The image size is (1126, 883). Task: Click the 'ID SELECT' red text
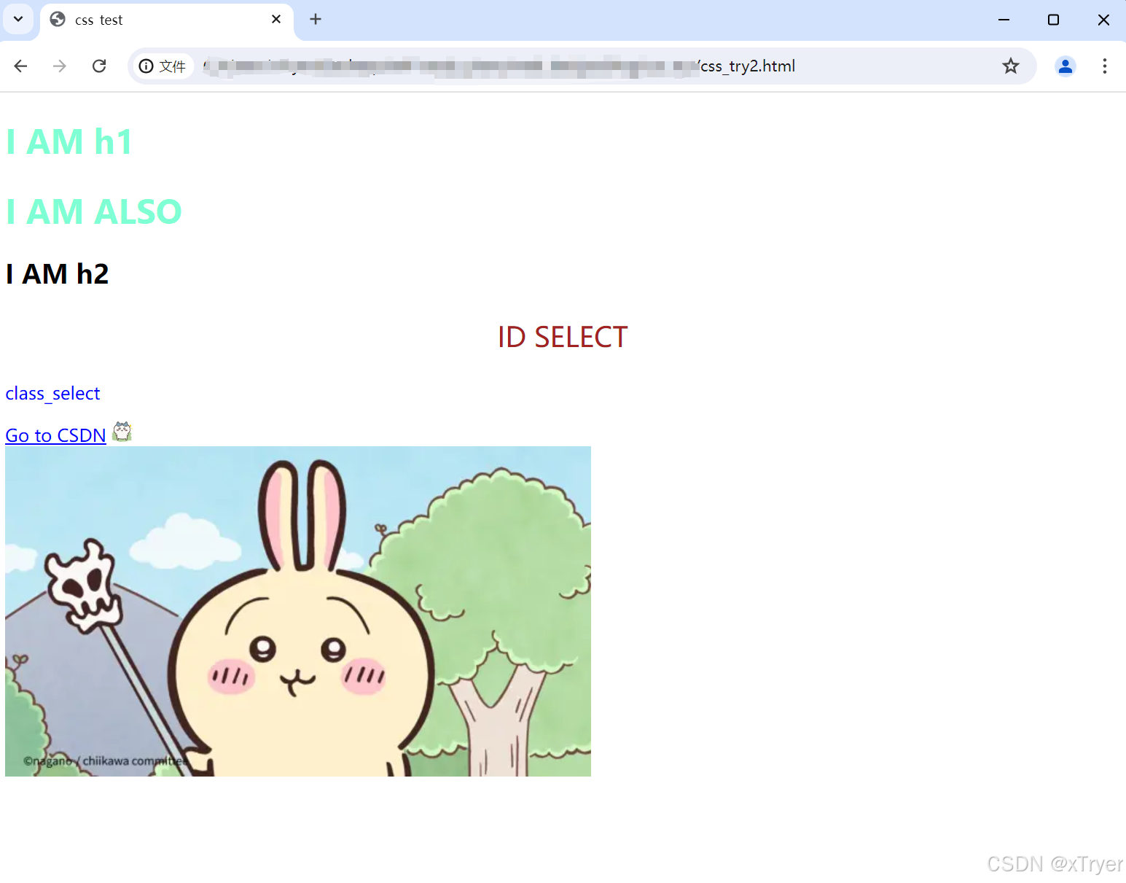pos(563,337)
